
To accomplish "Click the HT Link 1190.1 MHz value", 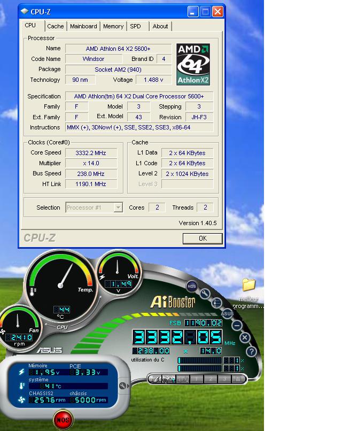I will (91, 184).
